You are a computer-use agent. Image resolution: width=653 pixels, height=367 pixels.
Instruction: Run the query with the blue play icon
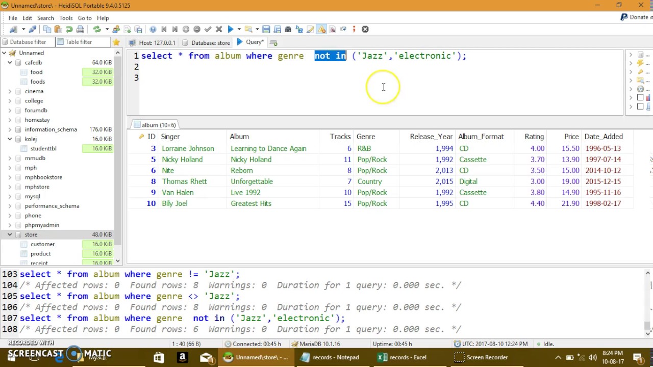(x=230, y=30)
